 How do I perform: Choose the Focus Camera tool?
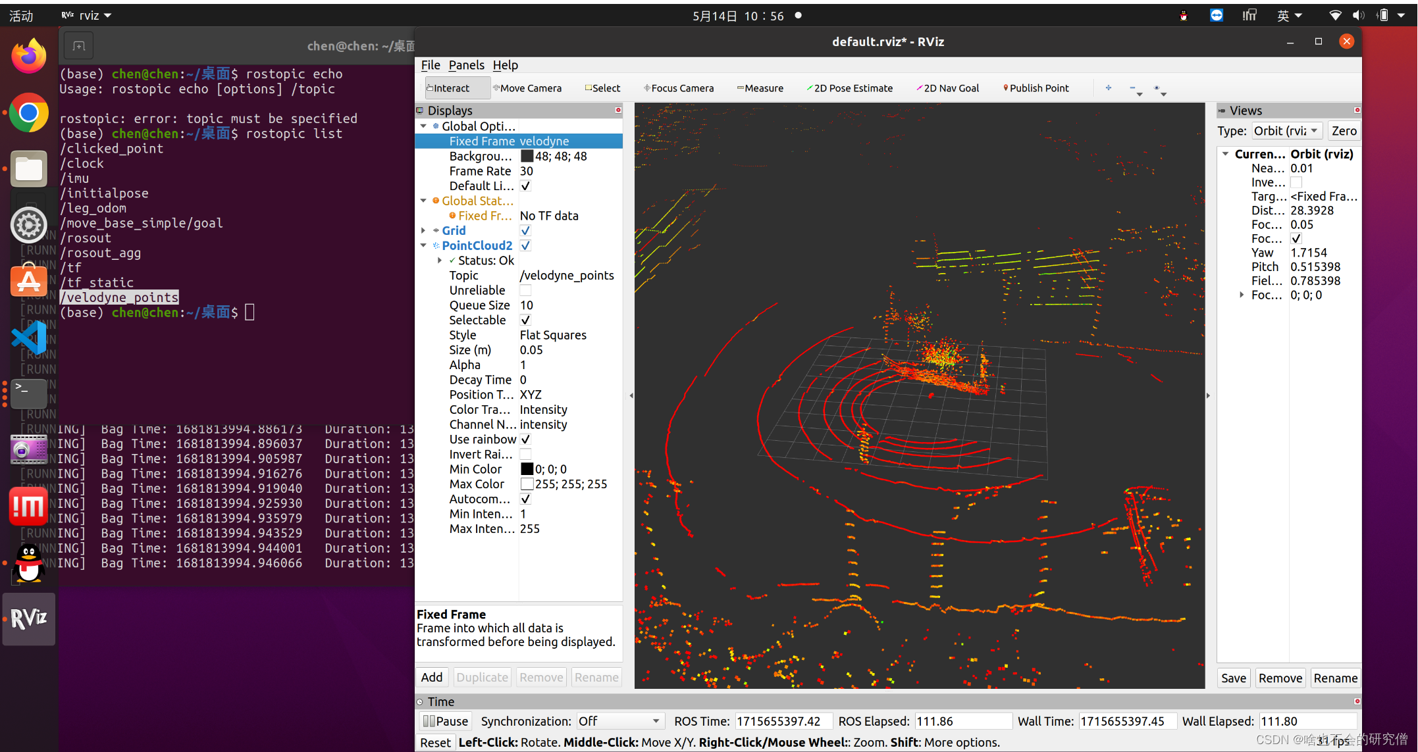(x=679, y=88)
